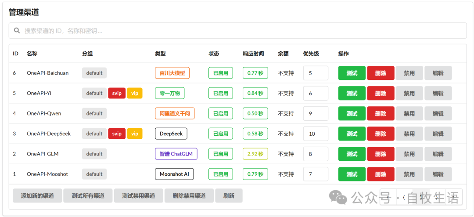The width and height of the screenshot is (474, 217).
Task: Click the 0.84 秒 response time tag
Action: (255, 93)
